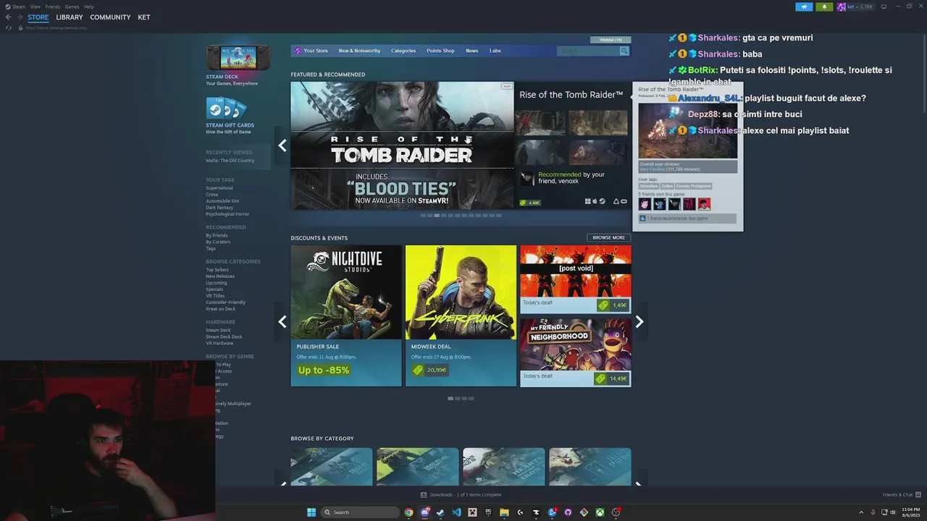Open Rise of the Tomb Raider capsule image
Screen dimensions: 927x521
[x=402, y=145]
